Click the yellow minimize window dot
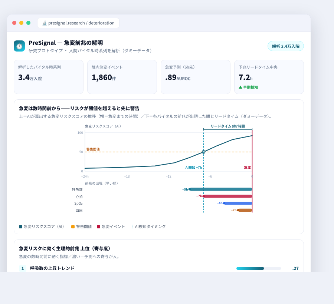 [x=21, y=23]
